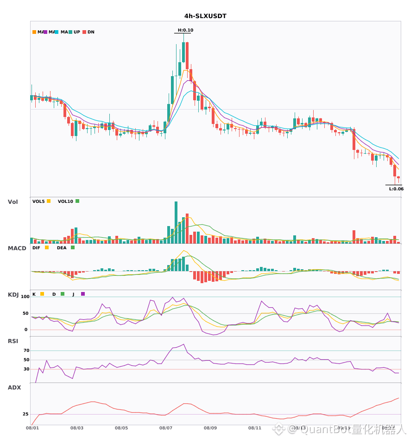Screen dimensions: 410x441
Task: Click the VOL10 legend text
Action: click(x=65, y=201)
